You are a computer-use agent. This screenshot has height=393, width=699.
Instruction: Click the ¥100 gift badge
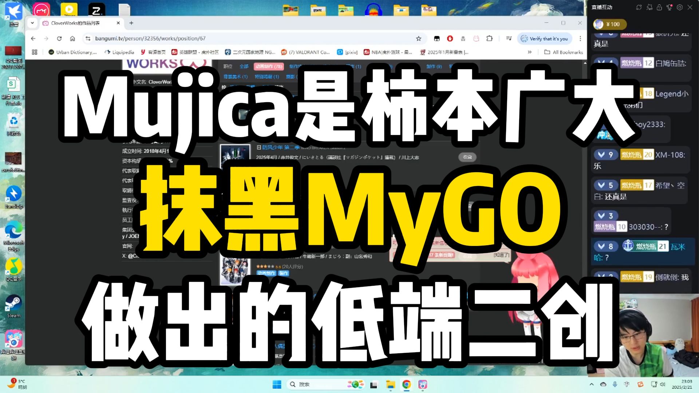pos(610,24)
